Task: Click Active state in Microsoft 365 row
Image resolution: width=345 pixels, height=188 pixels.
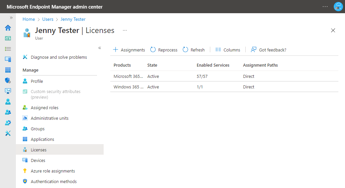Action: (x=153, y=76)
